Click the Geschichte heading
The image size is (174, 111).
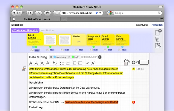[36, 83]
